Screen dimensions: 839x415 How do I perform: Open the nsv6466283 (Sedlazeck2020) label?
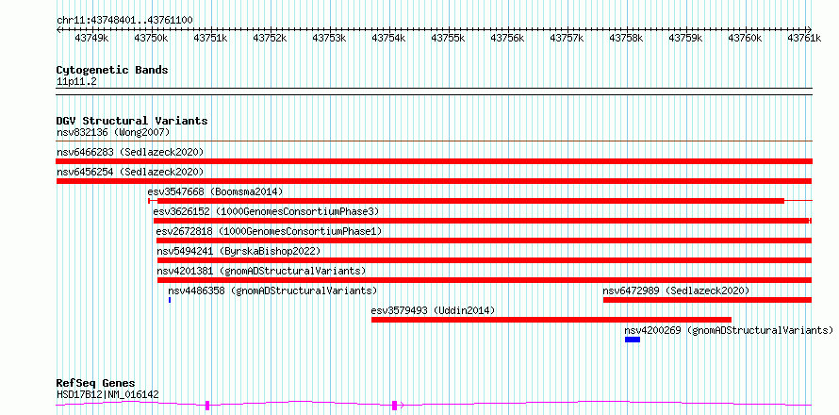coord(130,152)
